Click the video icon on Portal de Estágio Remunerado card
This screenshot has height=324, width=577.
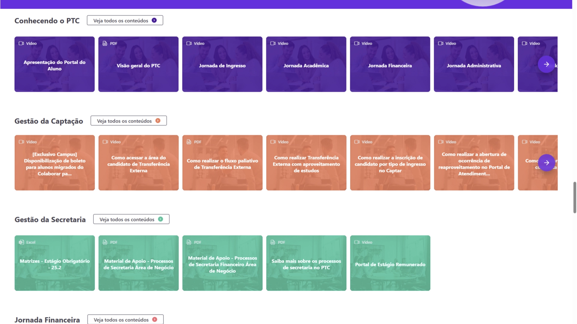(357, 242)
